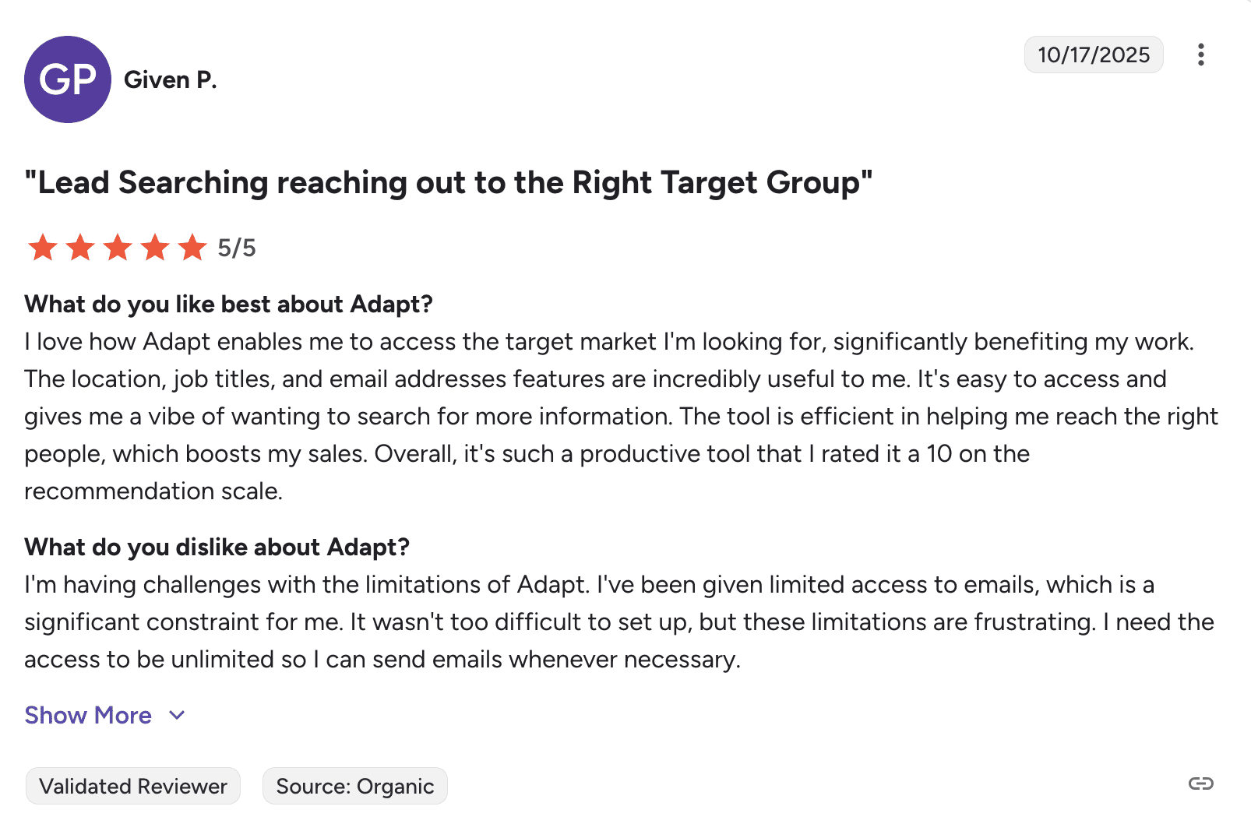
Task: Click the Validated Reviewer badge
Action: coord(133,786)
